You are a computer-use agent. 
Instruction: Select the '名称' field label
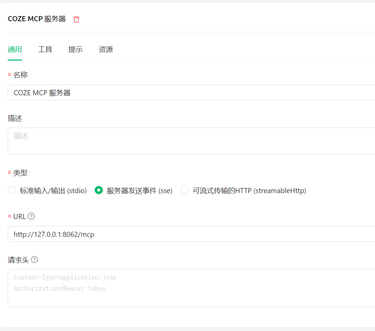click(20, 75)
